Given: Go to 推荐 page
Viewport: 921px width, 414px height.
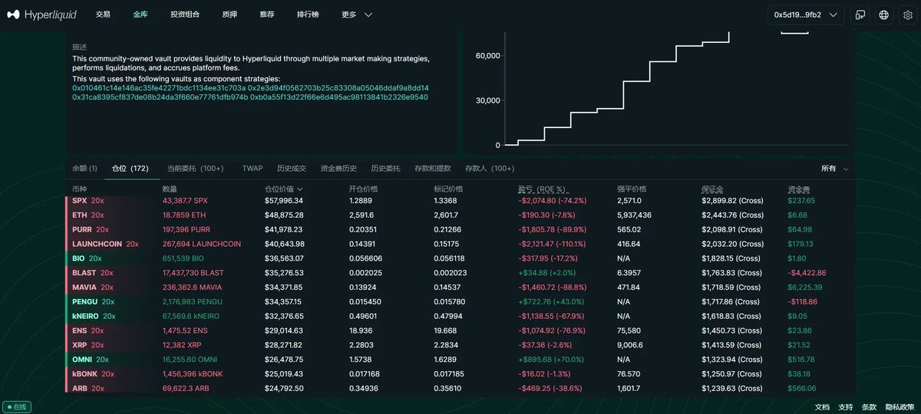Looking at the screenshot, I should [267, 15].
